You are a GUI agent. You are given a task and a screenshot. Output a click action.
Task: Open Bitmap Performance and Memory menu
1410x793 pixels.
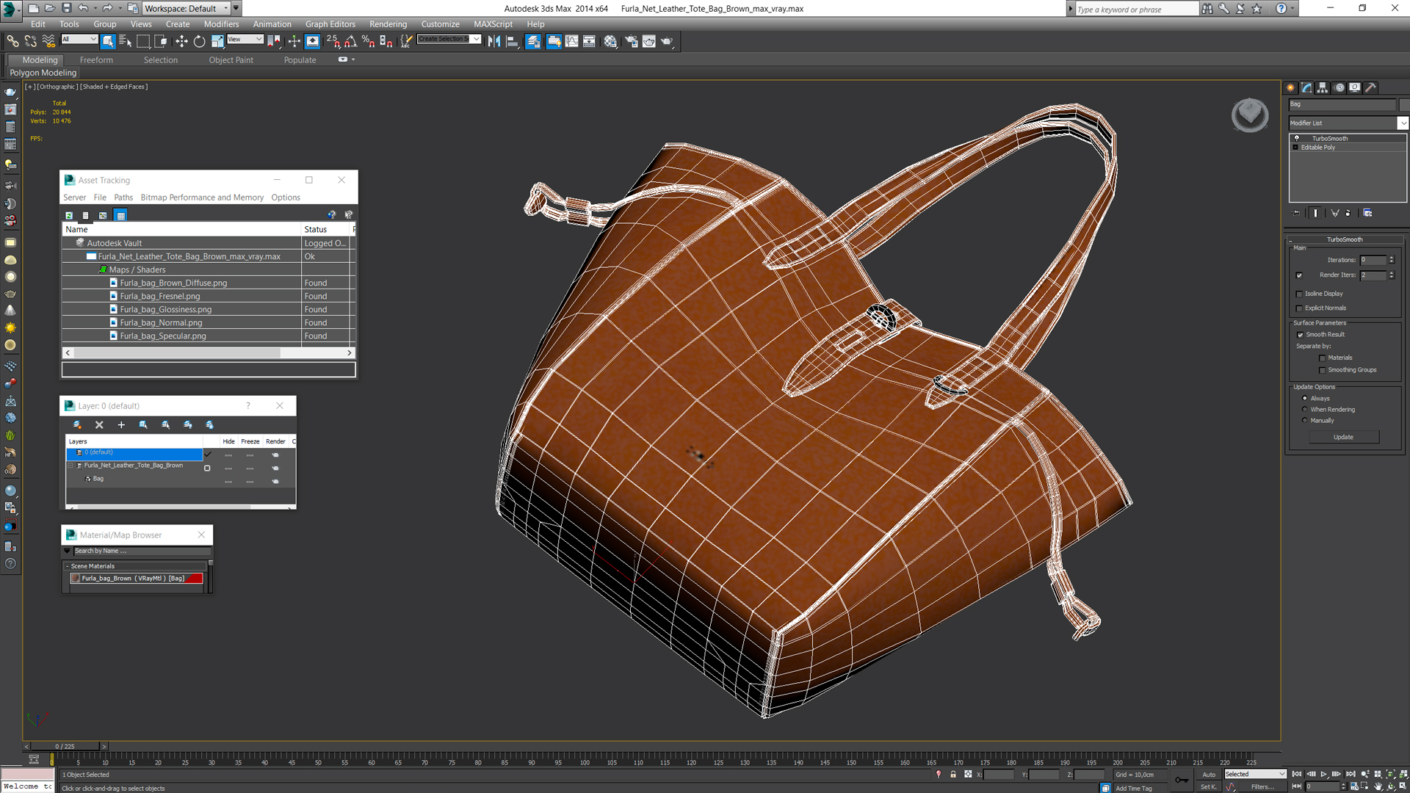coord(202,198)
